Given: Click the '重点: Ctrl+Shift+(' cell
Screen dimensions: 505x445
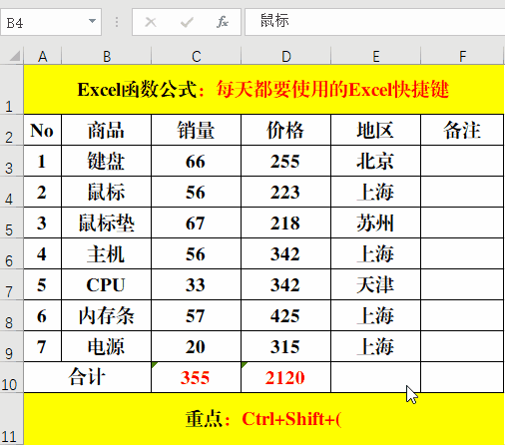Looking at the screenshot, I should [263, 419].
